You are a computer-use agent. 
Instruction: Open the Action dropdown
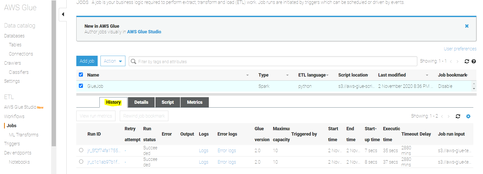pyautogui.click(x=113, y=61)
